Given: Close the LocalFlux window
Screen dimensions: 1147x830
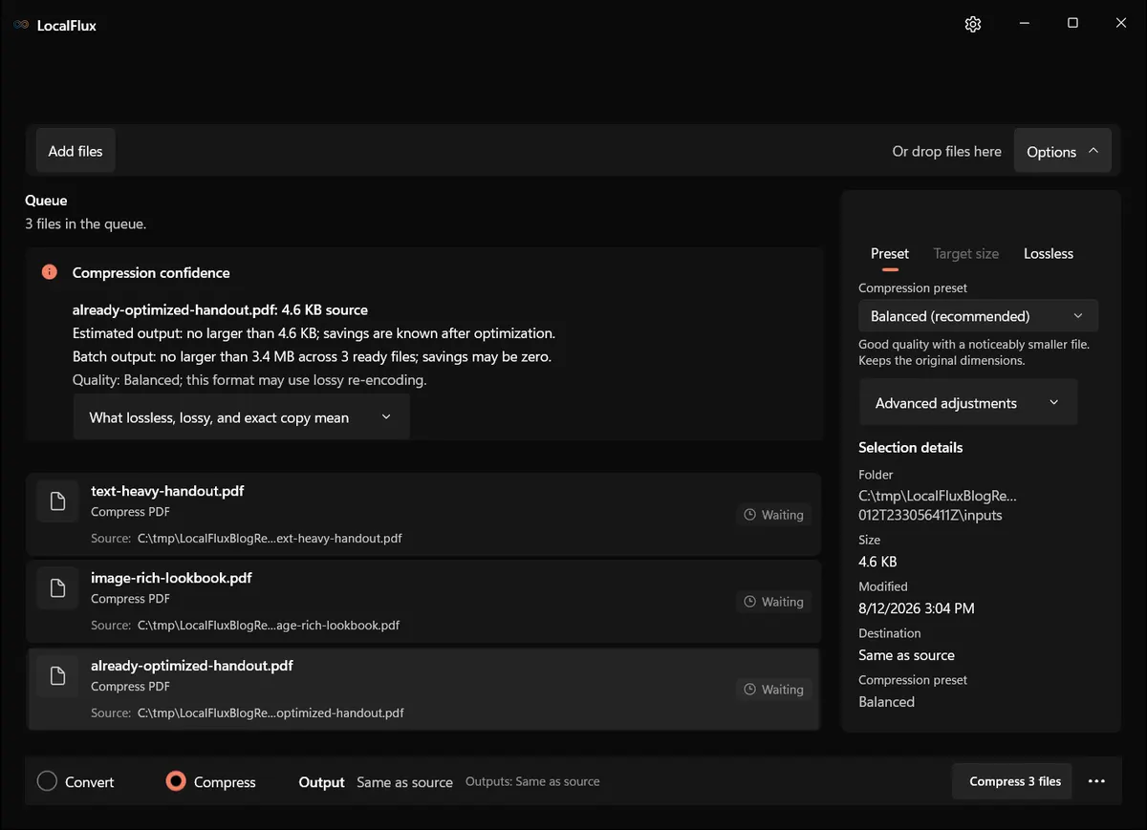Looking at the screenshot, I should tap(1121, 24).
